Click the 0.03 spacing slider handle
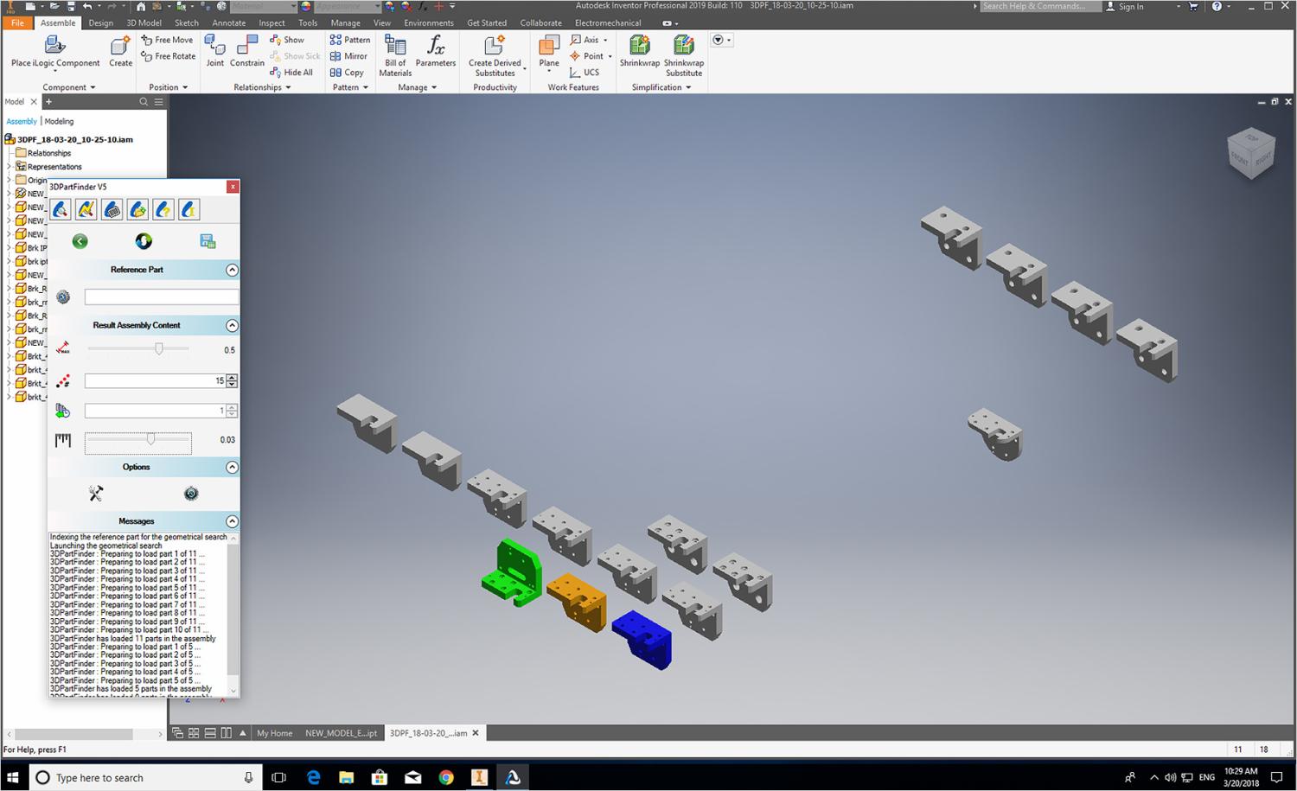Image resolution: width=1297 pixels, height=791 pixels. (x=150, y=439)
